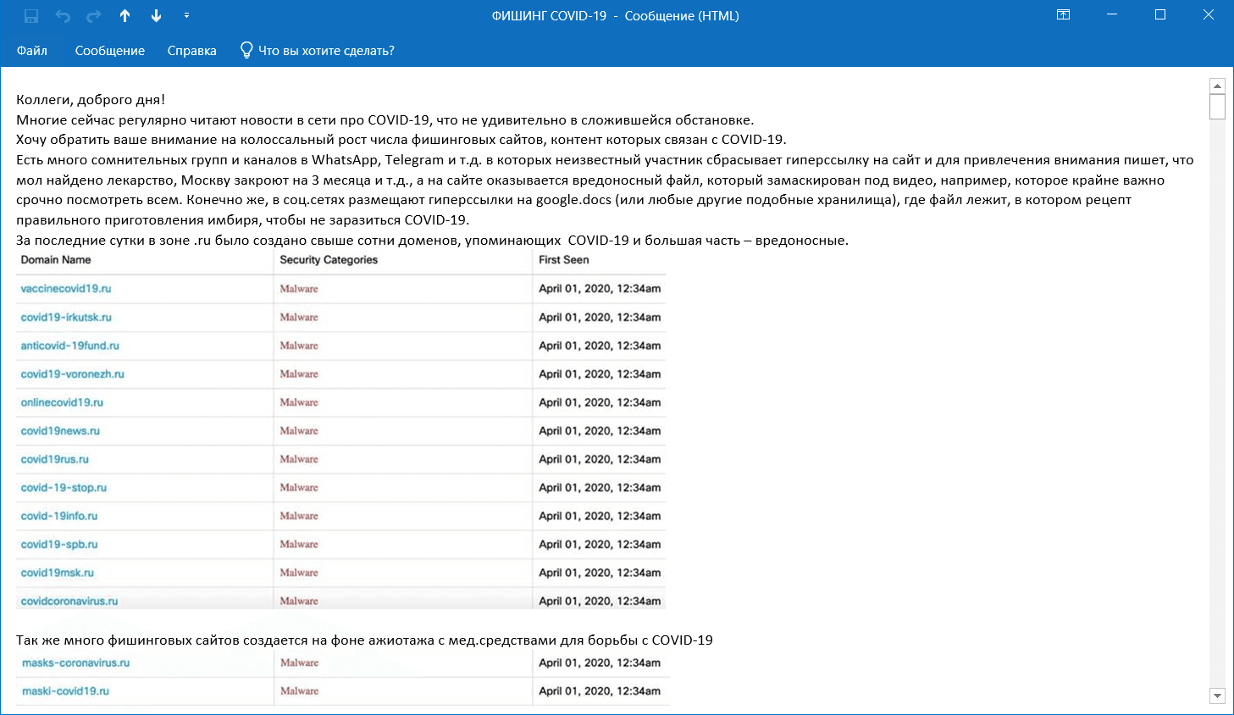Click the covid19msk.ru domain
Viewport: 1234px width, 715px height.
pos(58,573)
